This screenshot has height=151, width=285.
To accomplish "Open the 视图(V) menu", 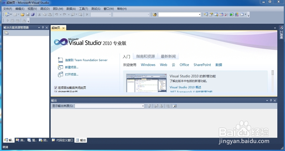I will 32,9.
